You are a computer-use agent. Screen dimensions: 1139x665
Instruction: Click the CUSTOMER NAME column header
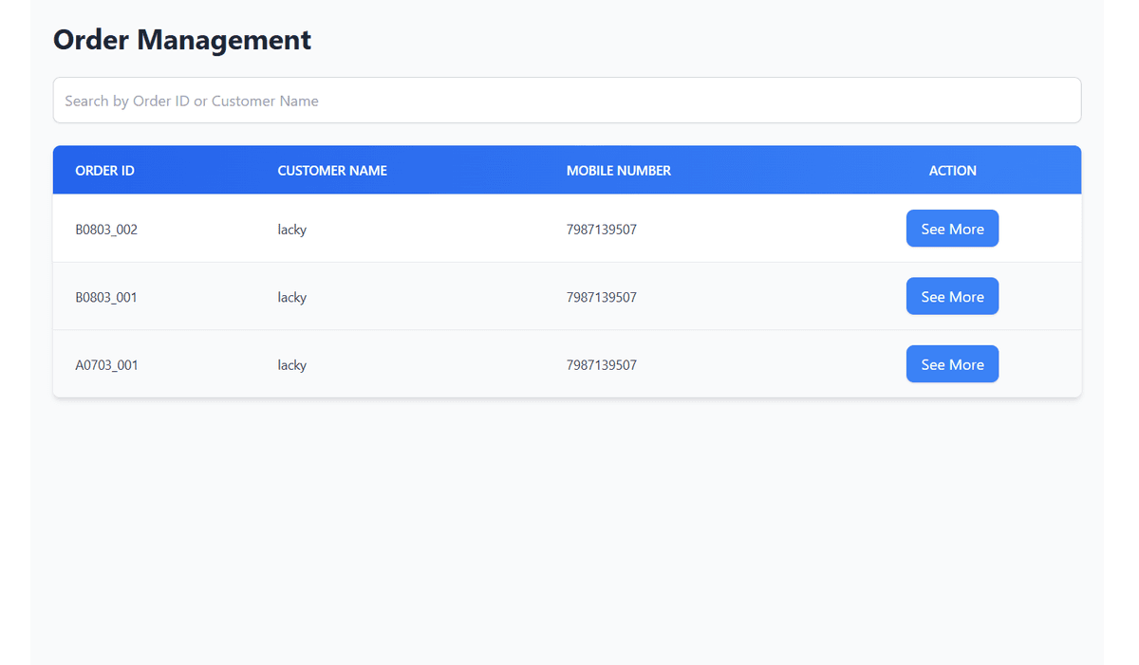pos(332,170)
